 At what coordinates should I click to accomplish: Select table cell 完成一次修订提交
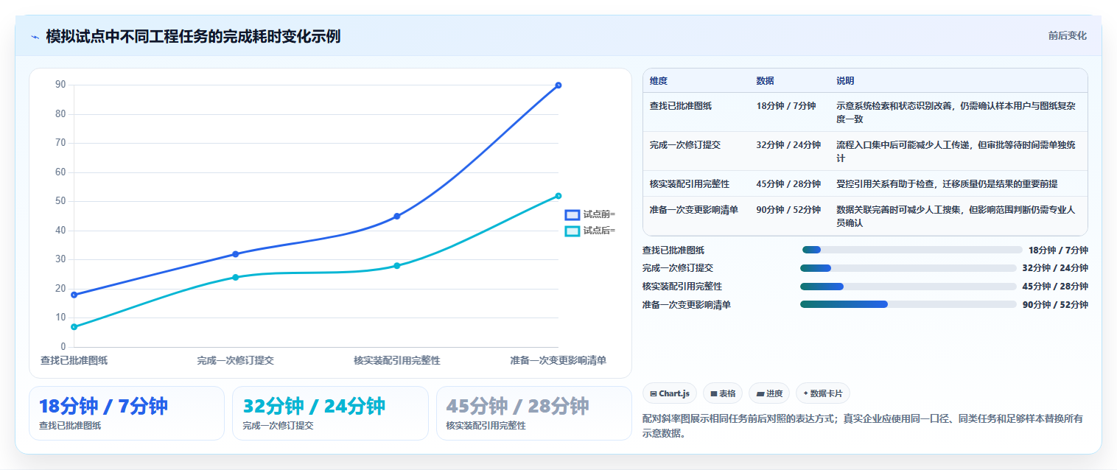coord(685,145)
